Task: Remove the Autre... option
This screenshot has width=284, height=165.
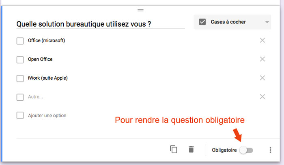Action: [262, 97]
